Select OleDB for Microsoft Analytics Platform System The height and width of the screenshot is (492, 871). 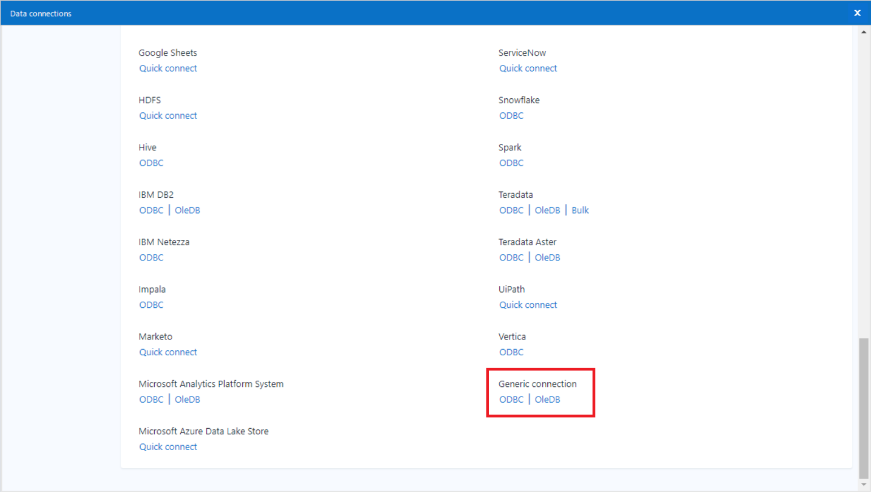[187, 399]
